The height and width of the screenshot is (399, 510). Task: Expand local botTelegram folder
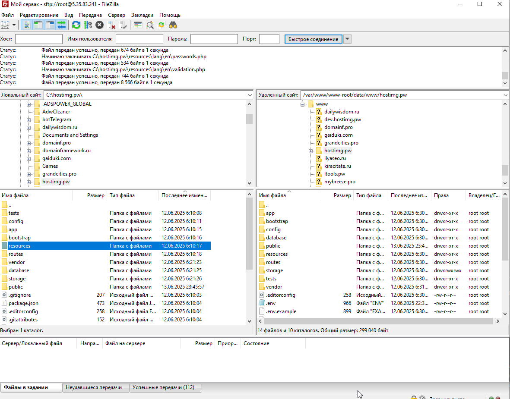[x=29, y=120]
